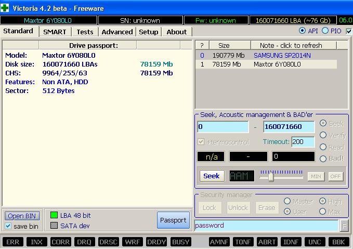Click the BUSY status indicator
Viewport: 353px width, 249px height.
point(180,242)
